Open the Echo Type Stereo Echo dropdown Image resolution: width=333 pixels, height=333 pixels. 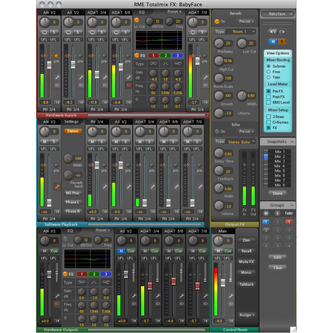click(x=235, y=142)
